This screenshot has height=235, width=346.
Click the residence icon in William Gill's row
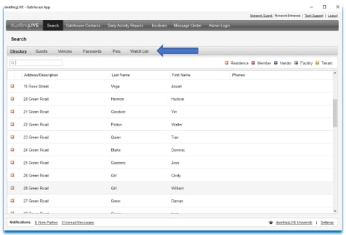[12, 188]
